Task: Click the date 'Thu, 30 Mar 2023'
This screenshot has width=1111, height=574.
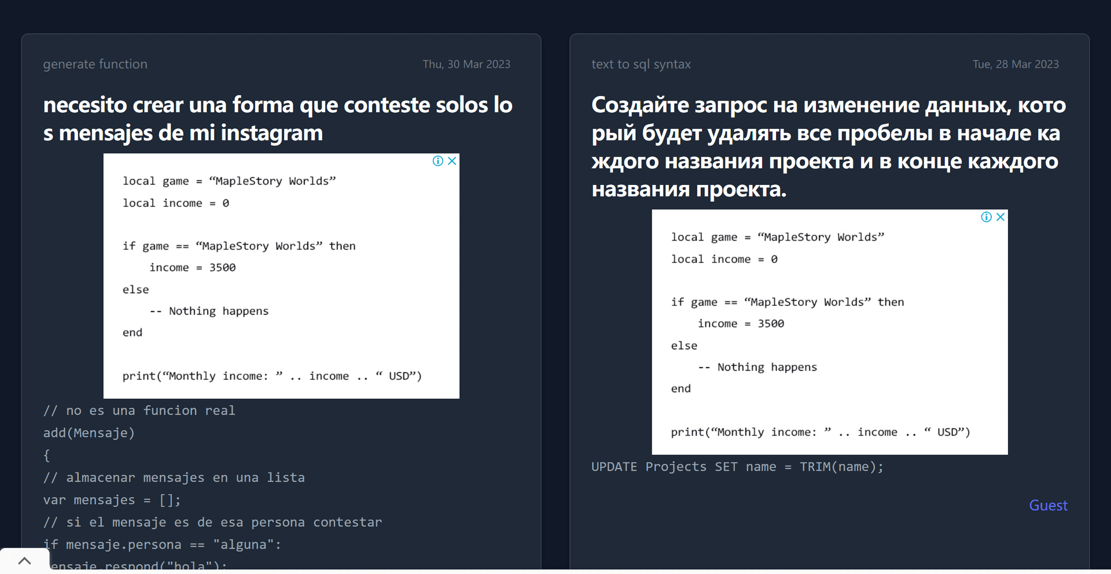Action: point(466,64)
